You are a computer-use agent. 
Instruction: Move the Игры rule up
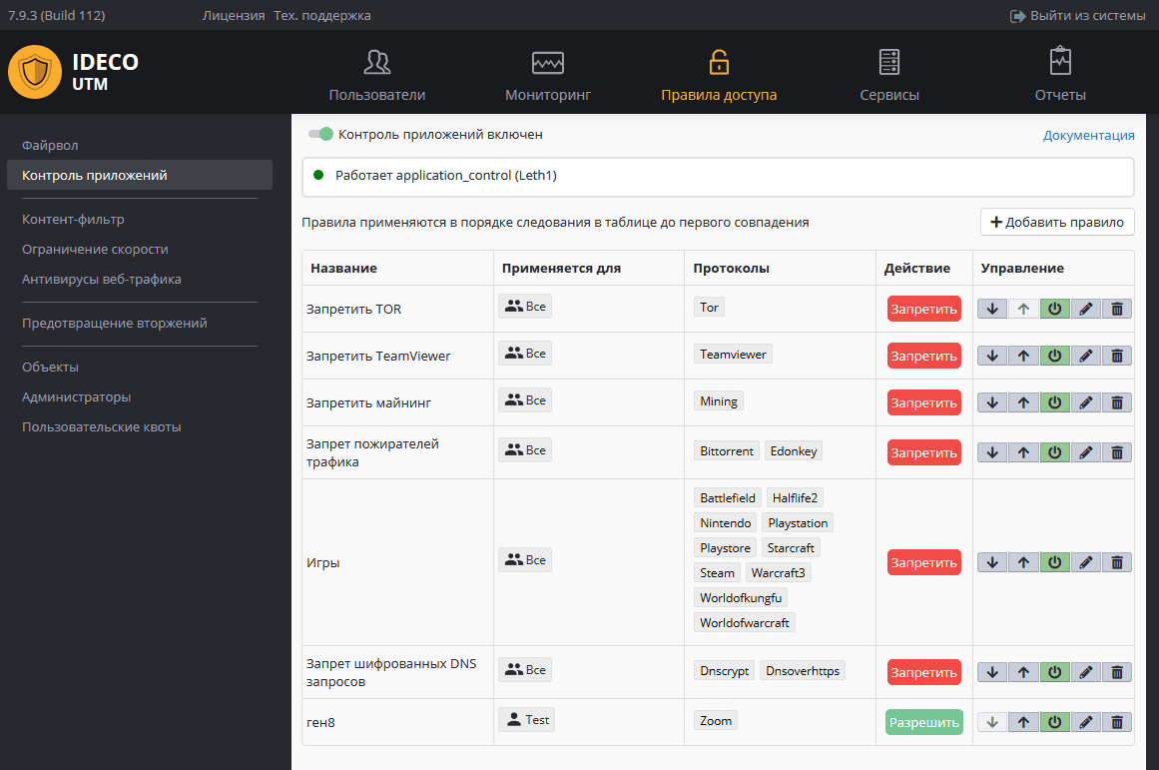click(1023, 562)
